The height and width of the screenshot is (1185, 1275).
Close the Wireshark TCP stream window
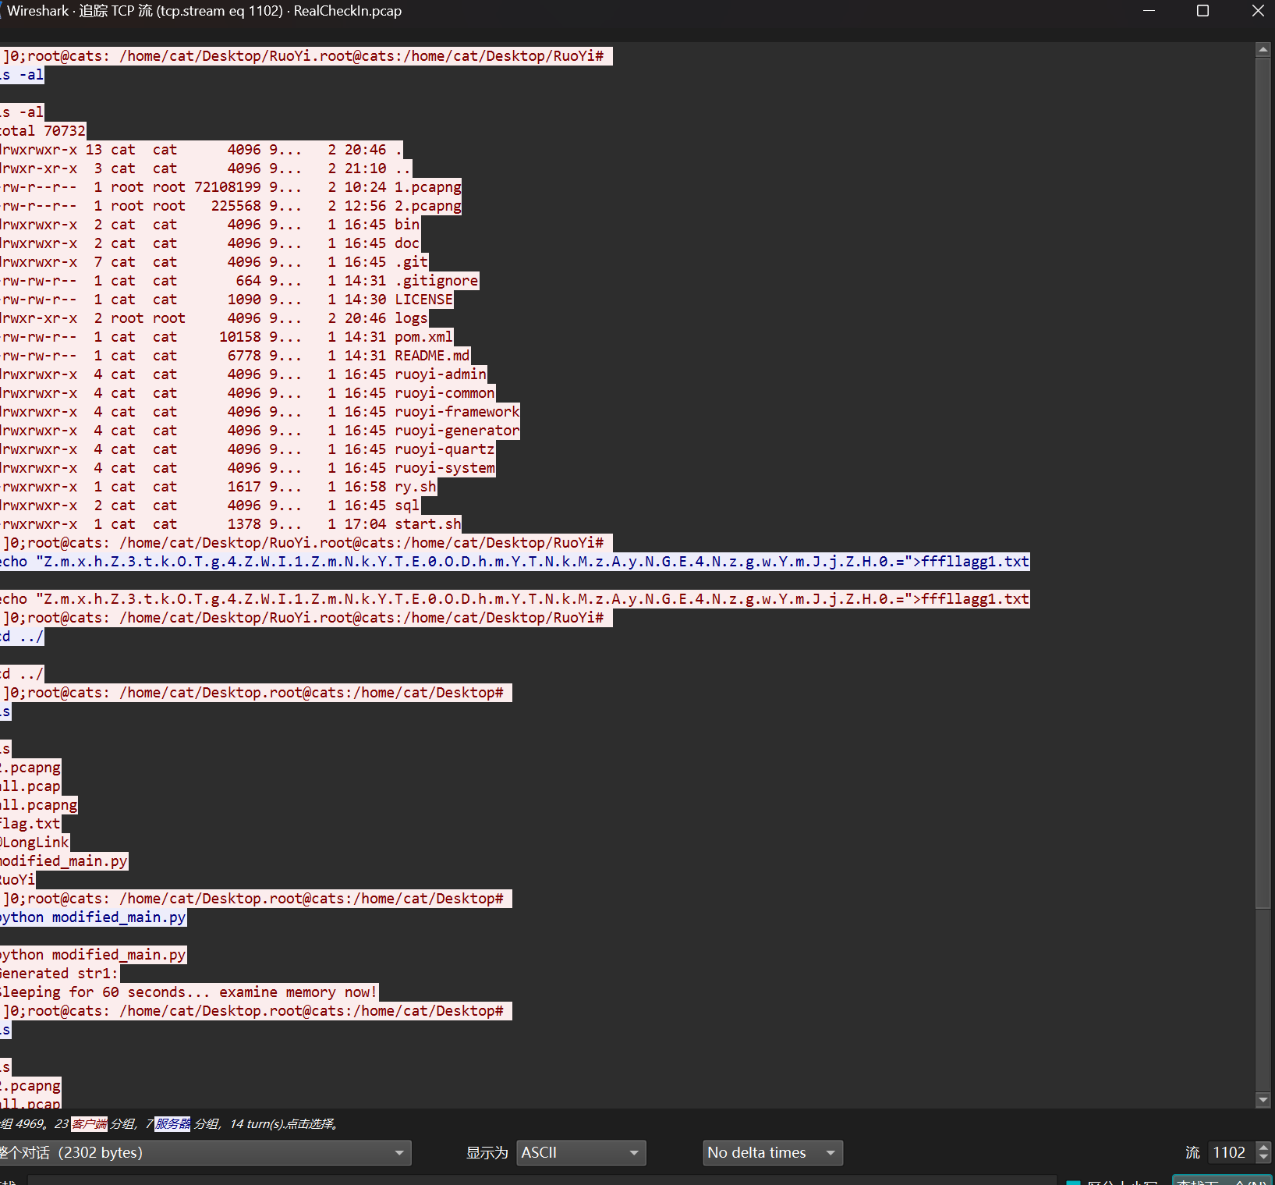(1258, 11)
